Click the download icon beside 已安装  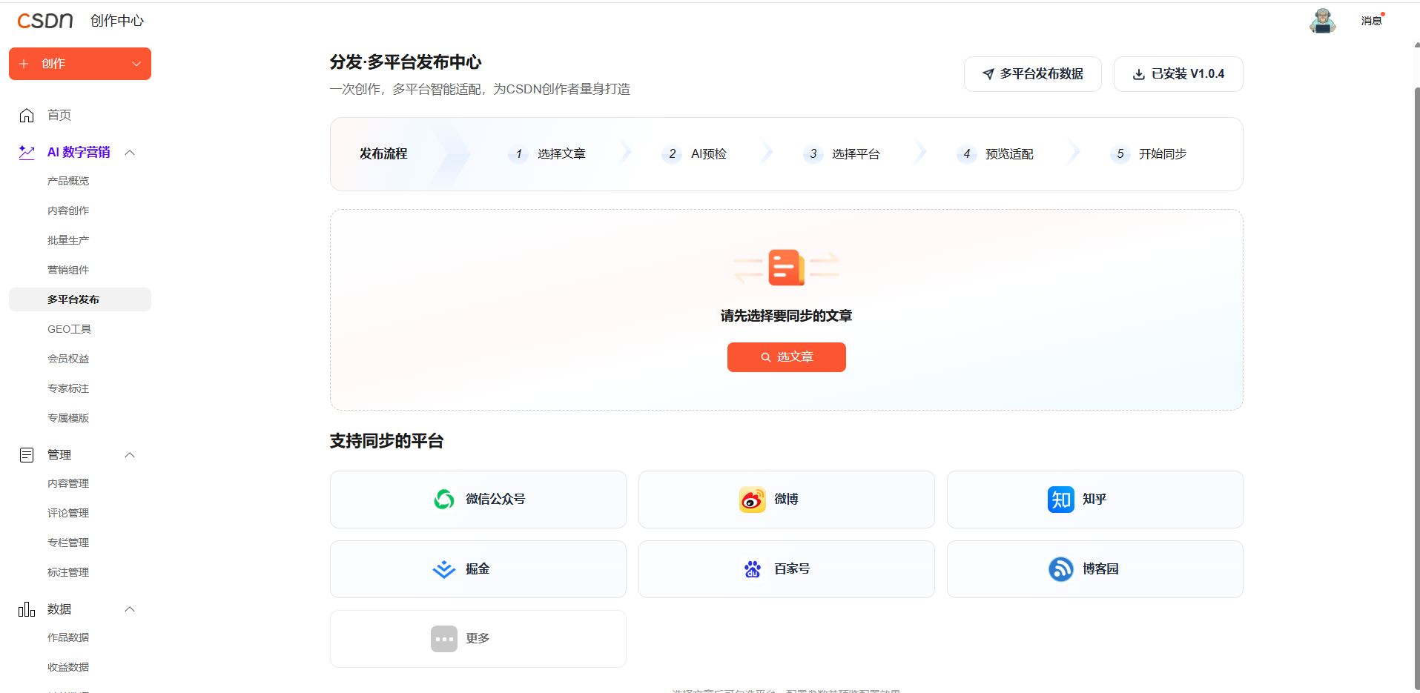click(x=1139, y=74)
